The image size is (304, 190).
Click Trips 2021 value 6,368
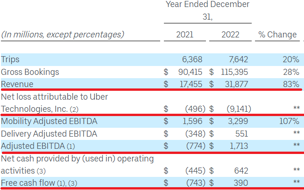click(192, 59)
